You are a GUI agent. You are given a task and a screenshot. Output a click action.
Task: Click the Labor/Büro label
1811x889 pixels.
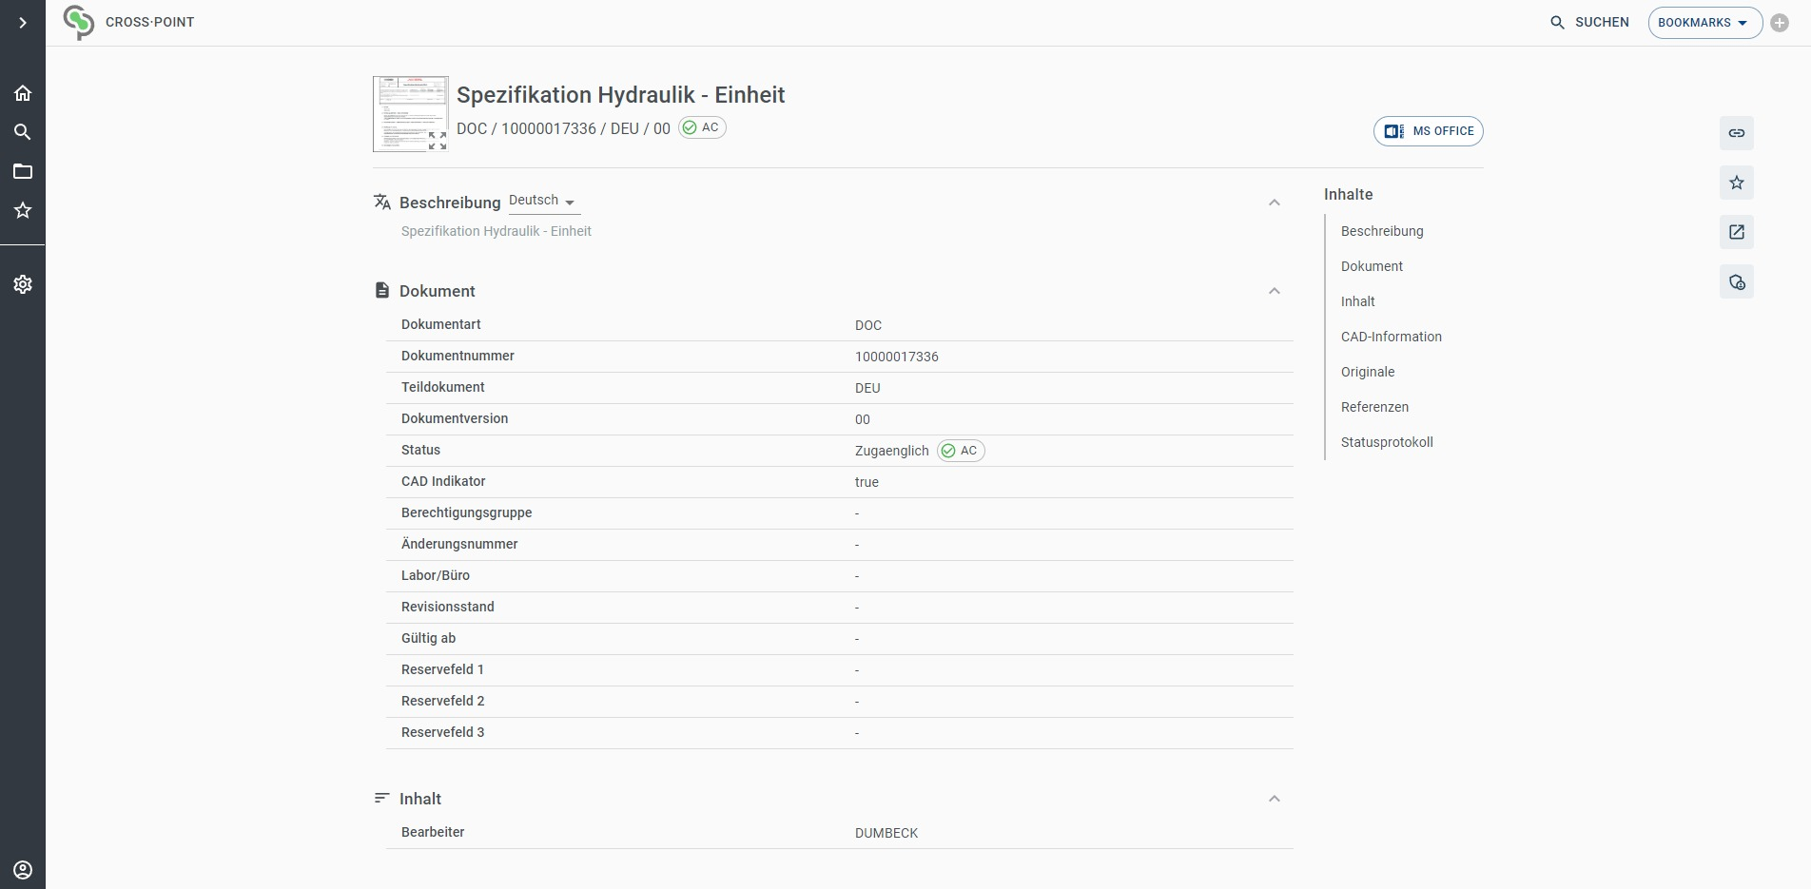[436, 575]
